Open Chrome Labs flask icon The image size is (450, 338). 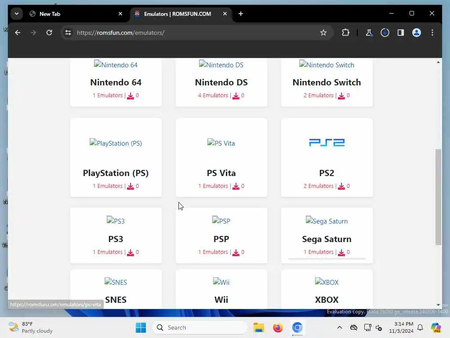[x=369, y=33]
